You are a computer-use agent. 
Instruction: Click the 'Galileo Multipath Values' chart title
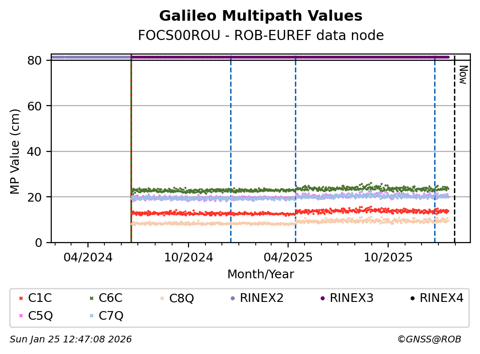261,16
